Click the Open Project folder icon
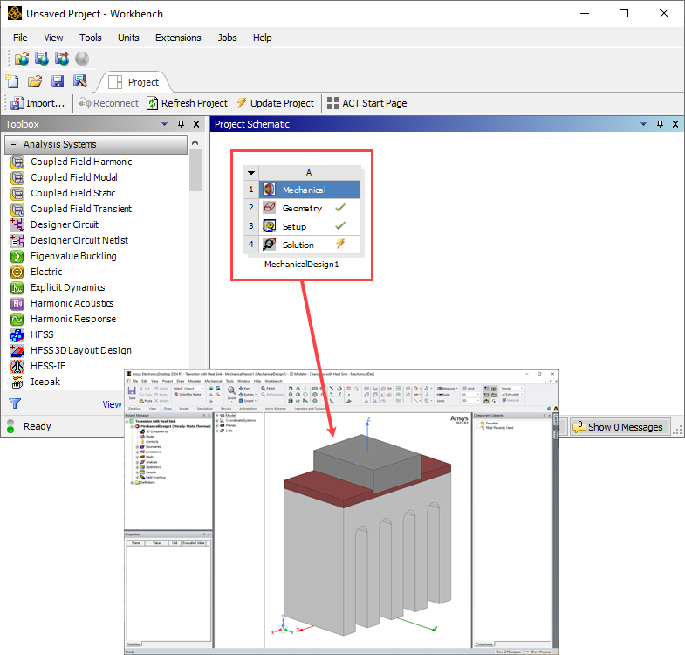 click(35, 81)
